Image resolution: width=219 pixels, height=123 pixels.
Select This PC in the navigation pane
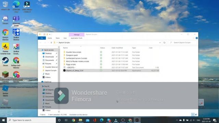(x=47, y=86)
